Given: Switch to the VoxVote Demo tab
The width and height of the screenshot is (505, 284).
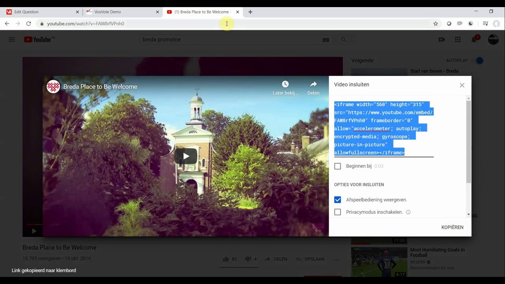Looking at the screenshot, I should (x=122, y=12).
